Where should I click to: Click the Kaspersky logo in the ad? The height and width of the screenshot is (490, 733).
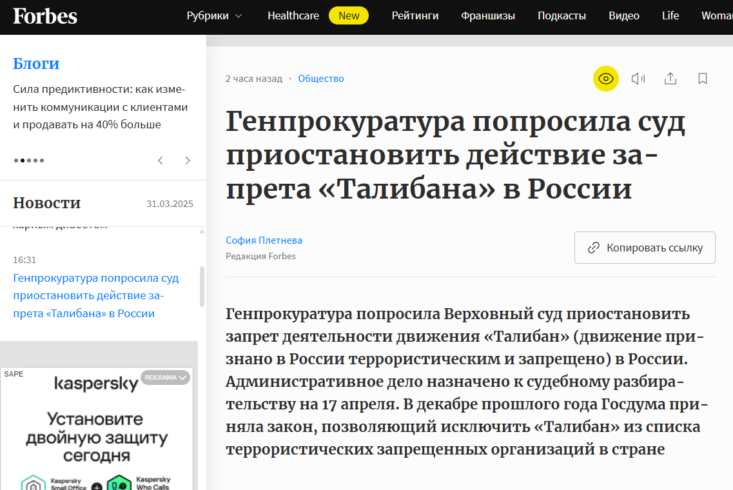[96, 384]
